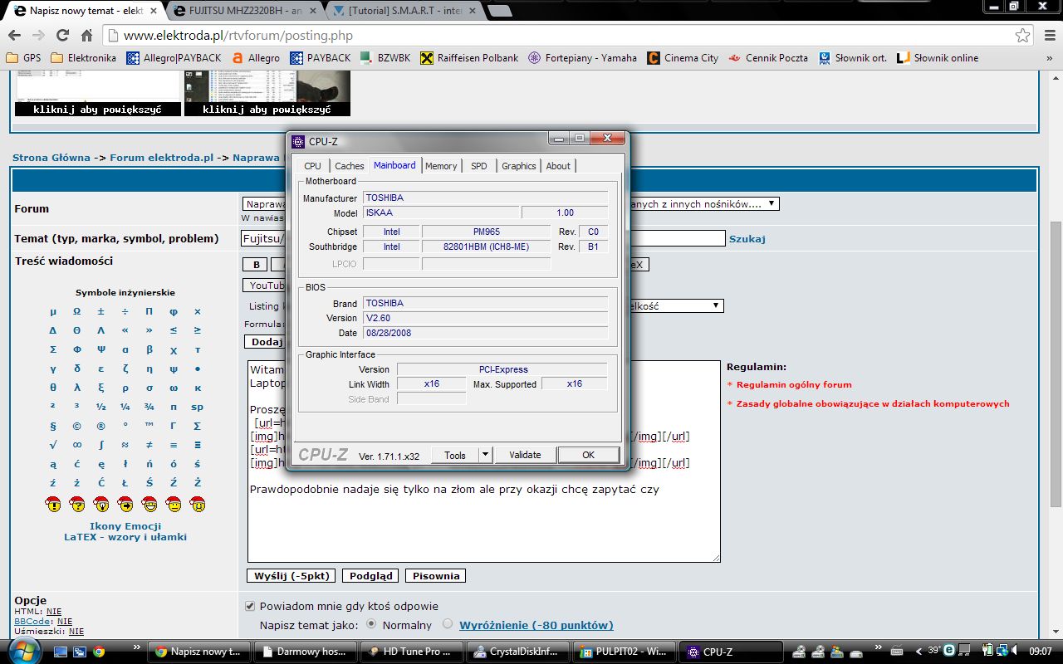Open the LaTEX - wzory i ułamki link

pos(125,537)
